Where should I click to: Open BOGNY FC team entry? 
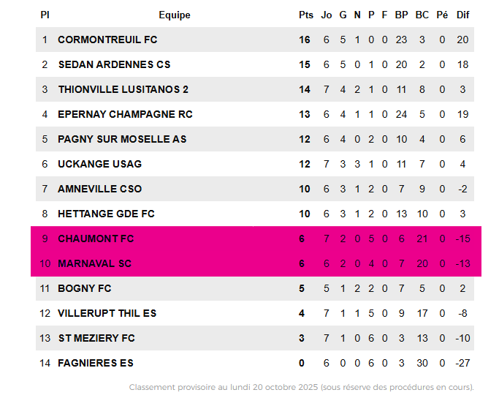click(85, 288)
